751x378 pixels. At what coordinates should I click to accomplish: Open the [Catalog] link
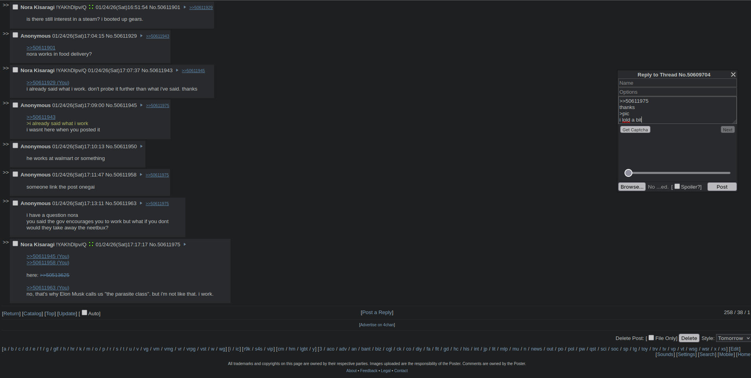pos(33,314)
